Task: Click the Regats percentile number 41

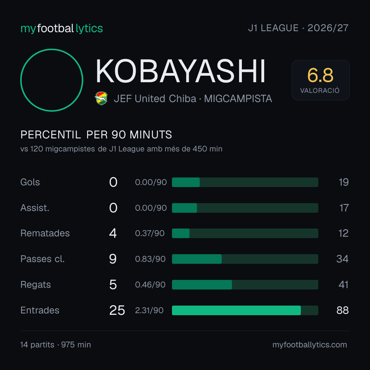Action: point(343,285)
